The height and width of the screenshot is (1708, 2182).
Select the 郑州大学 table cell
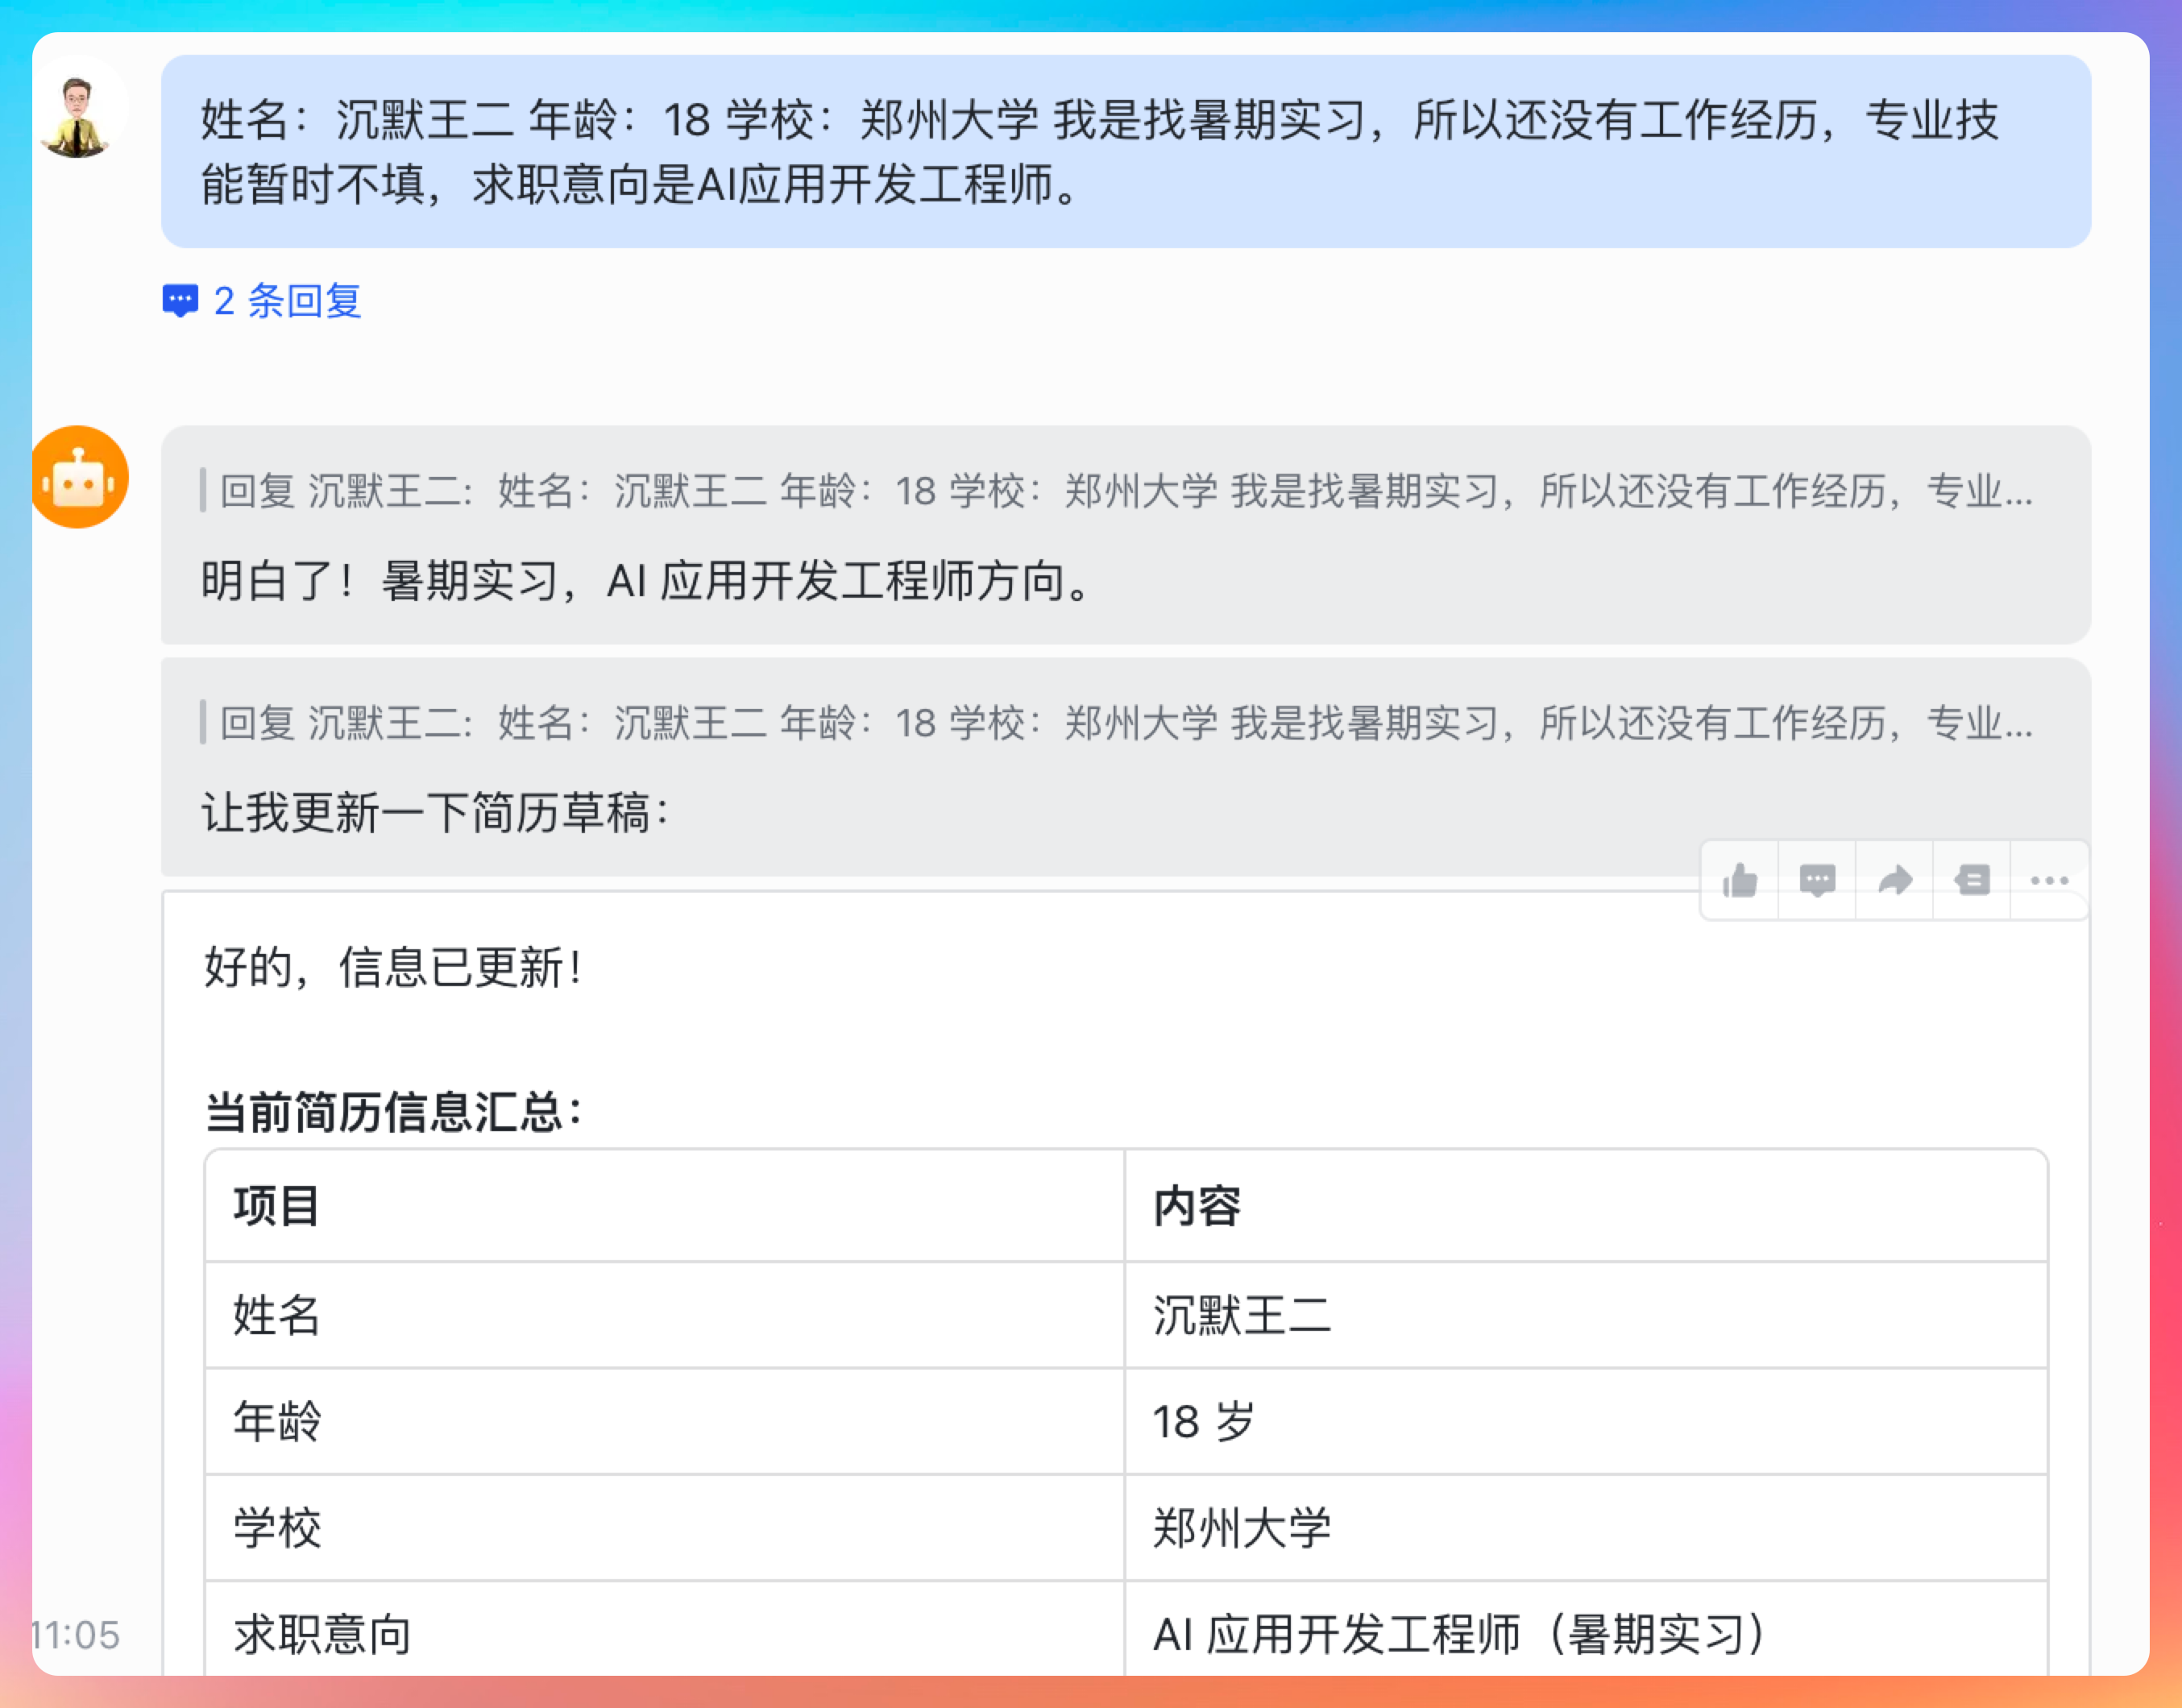[1241, 1528]
